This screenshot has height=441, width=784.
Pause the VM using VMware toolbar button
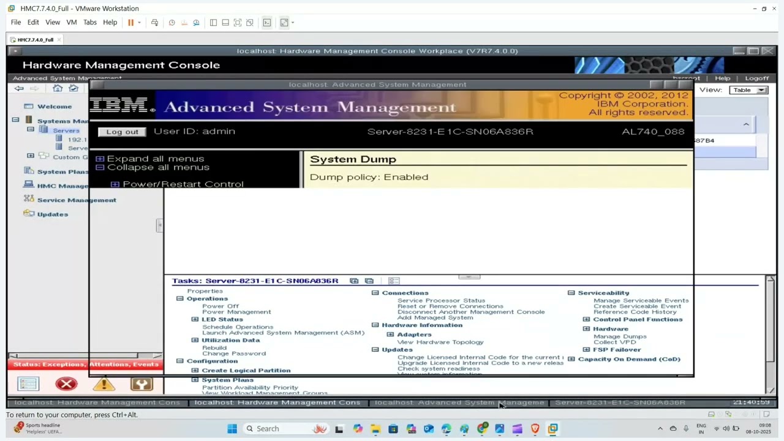pyautogui.click(x=130, y=23)
